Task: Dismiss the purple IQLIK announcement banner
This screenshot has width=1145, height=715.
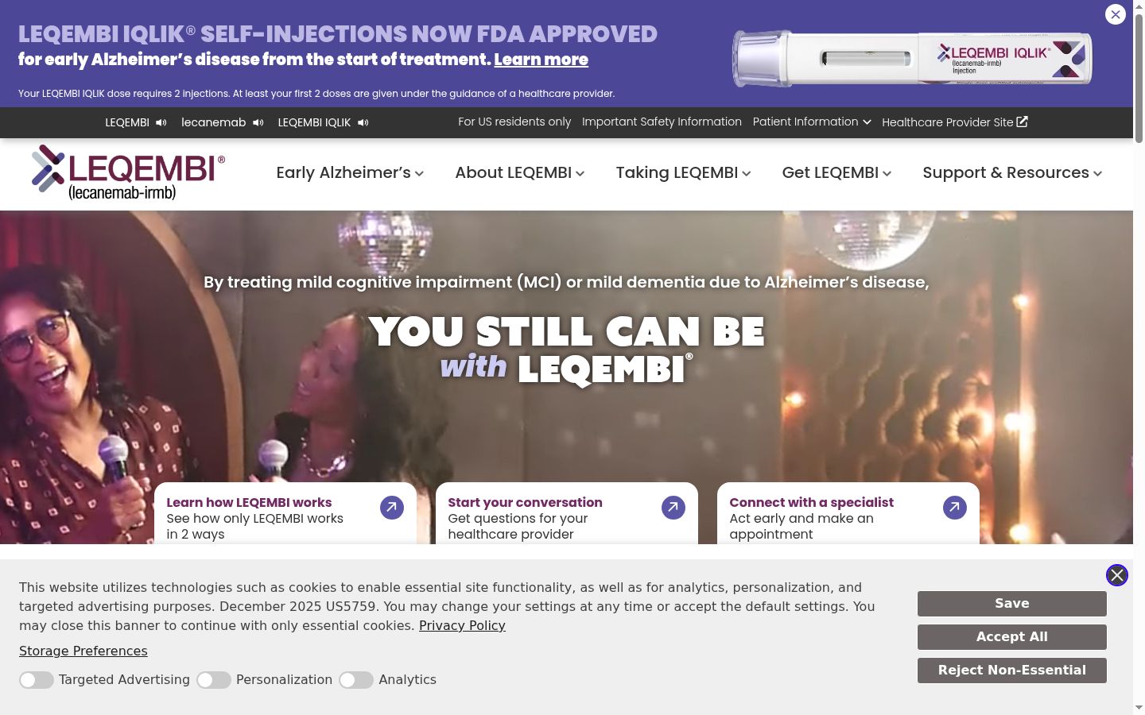Action: (x=1116, y=14)
